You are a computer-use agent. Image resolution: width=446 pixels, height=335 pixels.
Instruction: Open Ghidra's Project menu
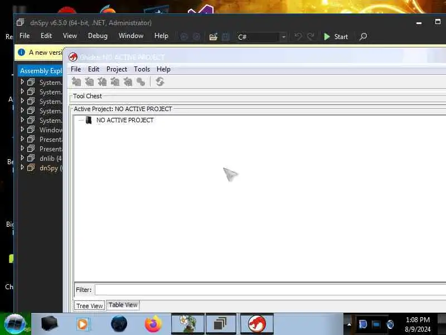(117, 69)
